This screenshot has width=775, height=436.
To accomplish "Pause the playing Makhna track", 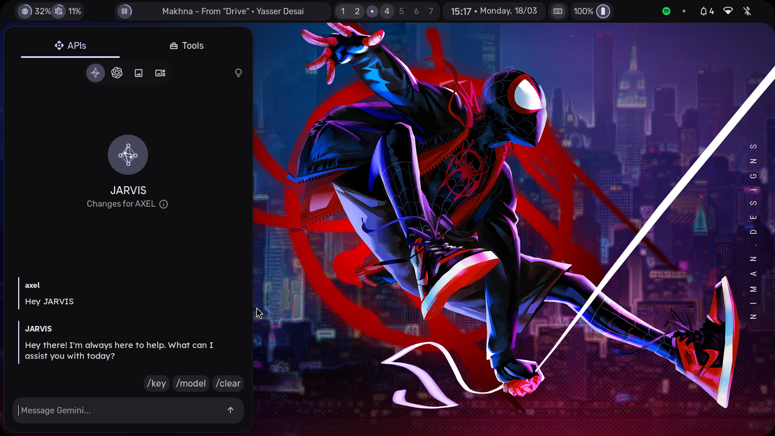I will tap(125, 11).
